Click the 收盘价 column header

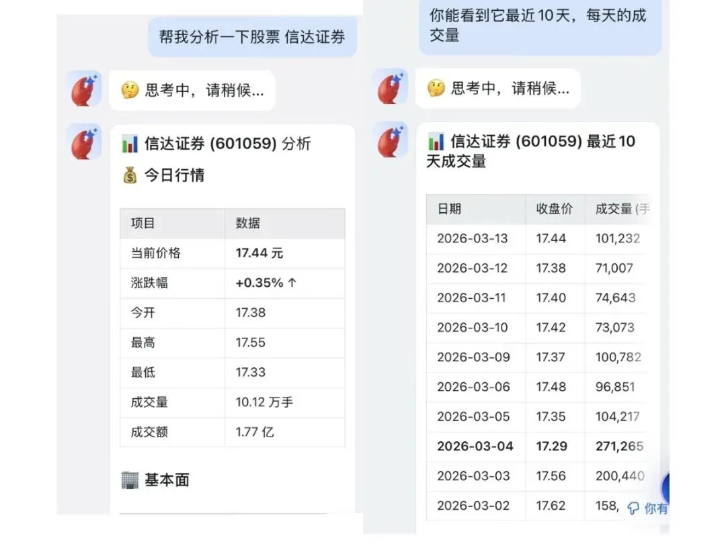click(x=554, y=209)
